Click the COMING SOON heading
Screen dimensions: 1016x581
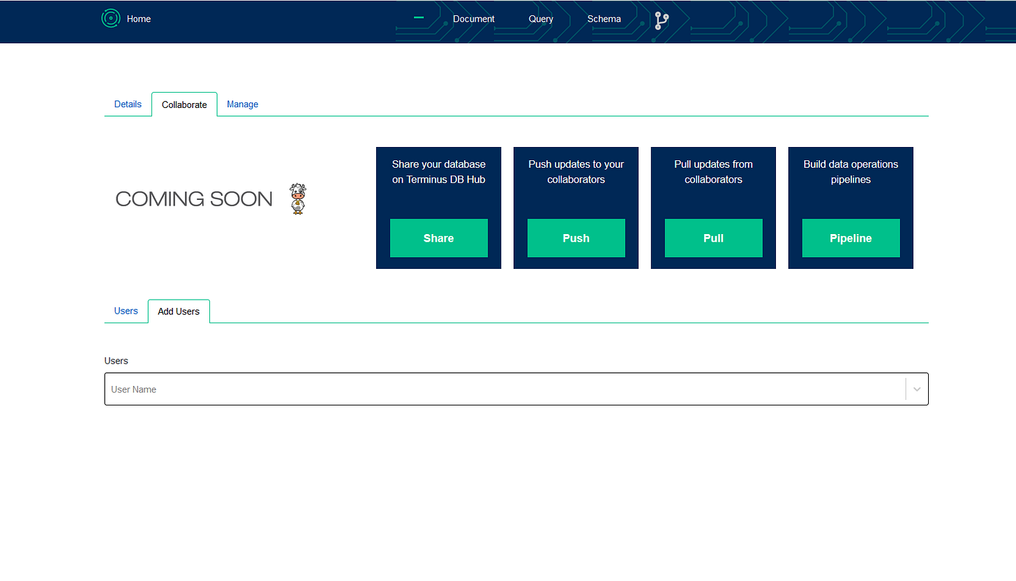tap(194, 199)
